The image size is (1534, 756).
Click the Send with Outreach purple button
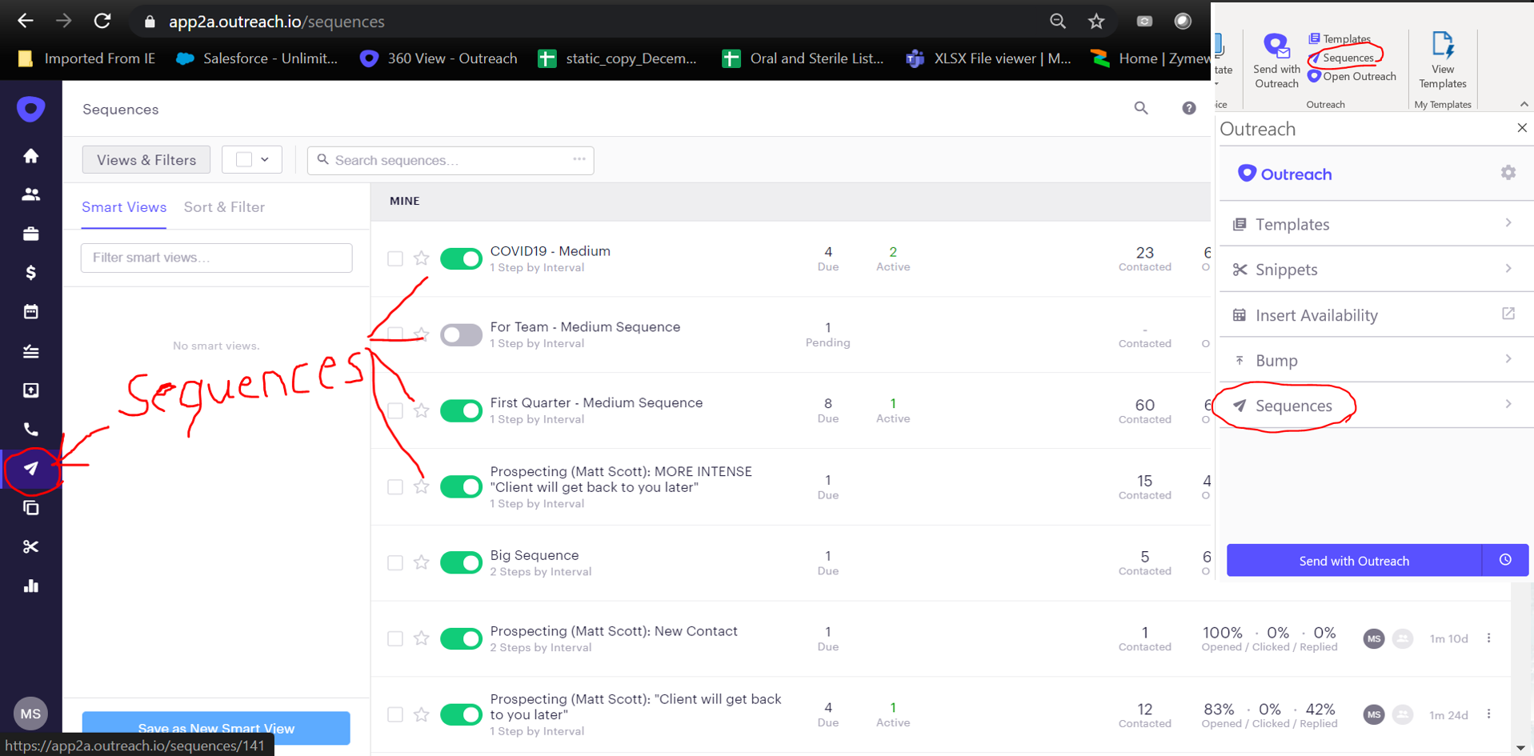coord(1354,560)
